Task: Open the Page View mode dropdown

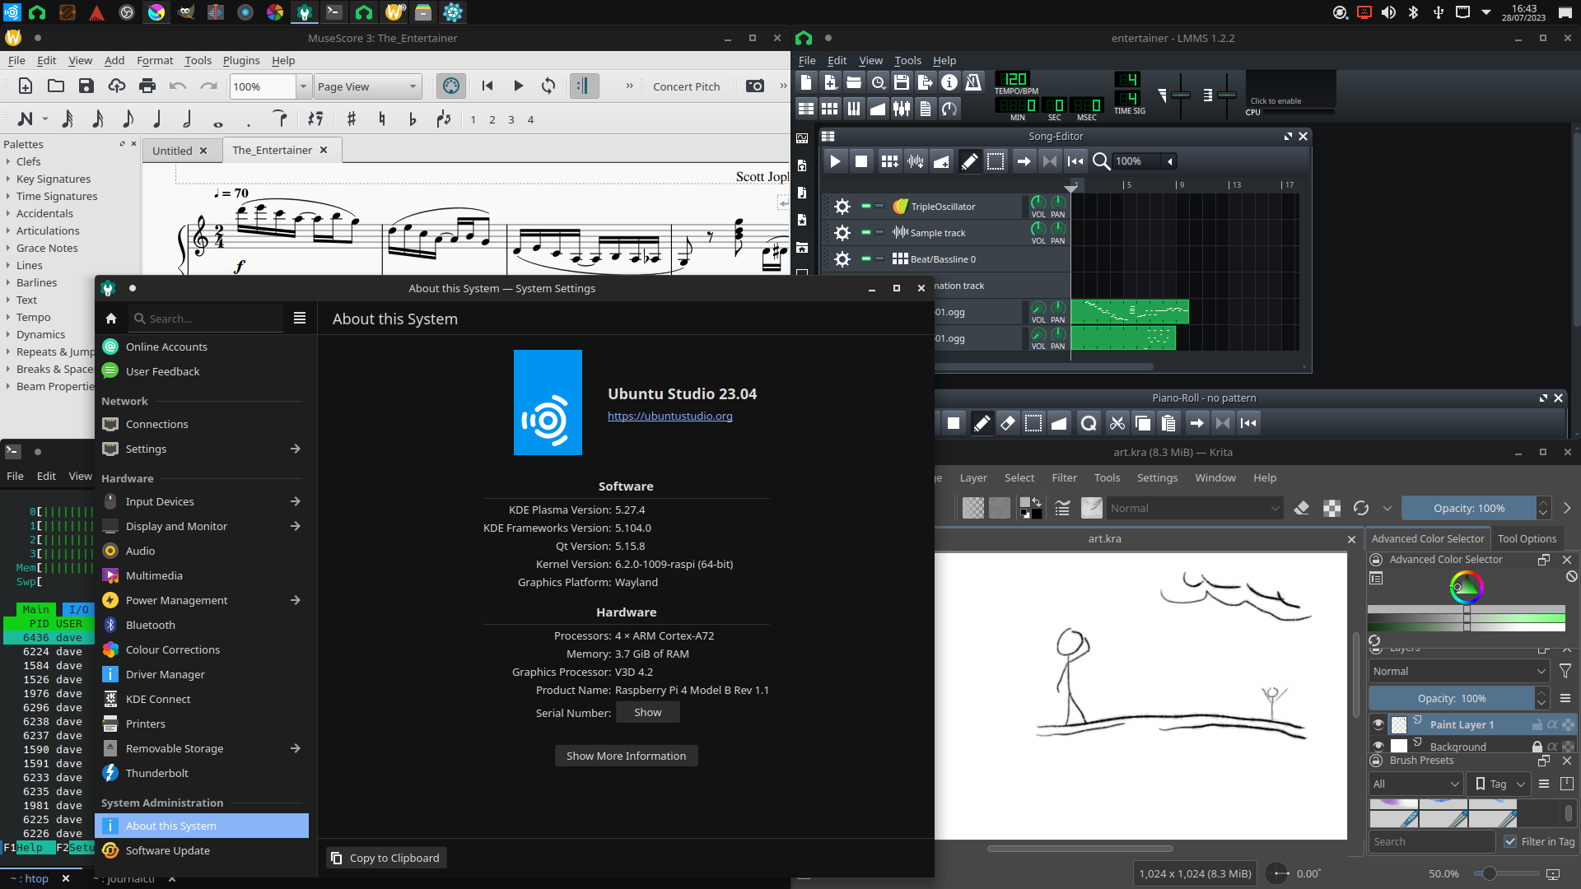Action: pos(367,86)
